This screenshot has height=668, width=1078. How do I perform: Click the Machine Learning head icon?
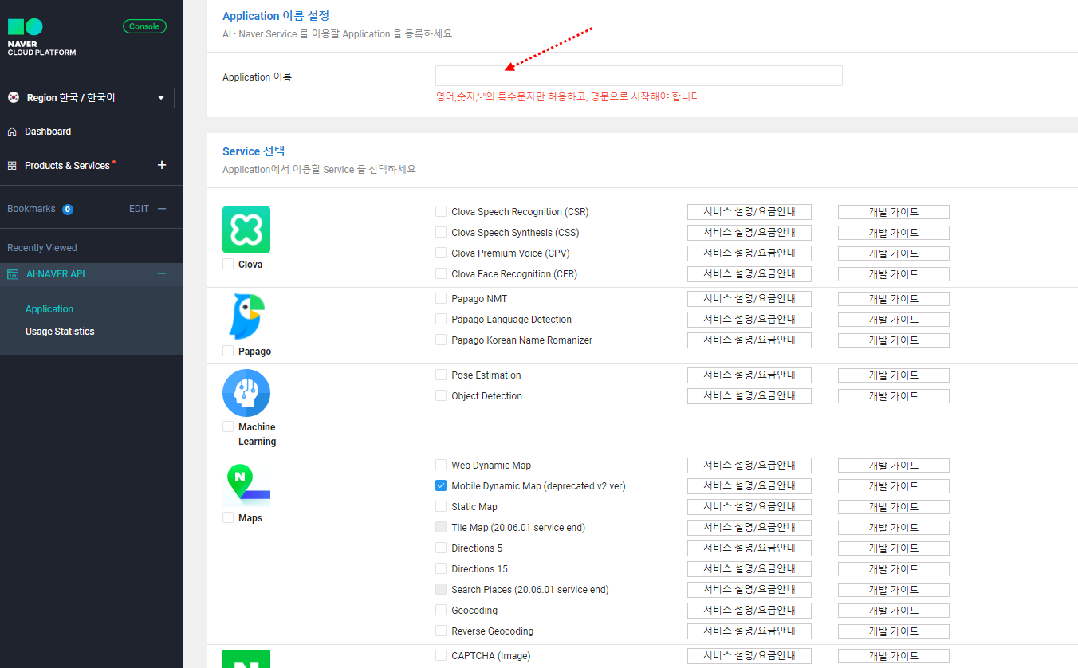click(246, 393)
